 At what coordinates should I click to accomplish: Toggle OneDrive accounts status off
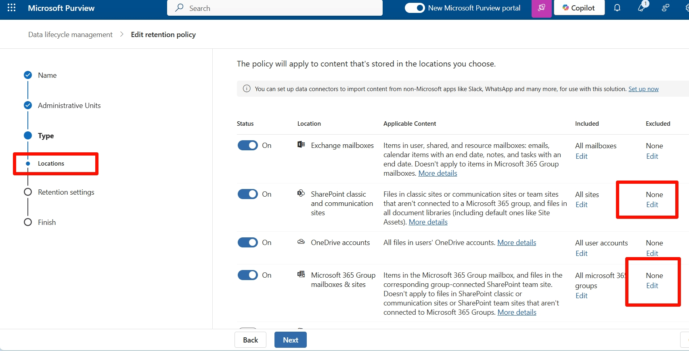[248, 242]
